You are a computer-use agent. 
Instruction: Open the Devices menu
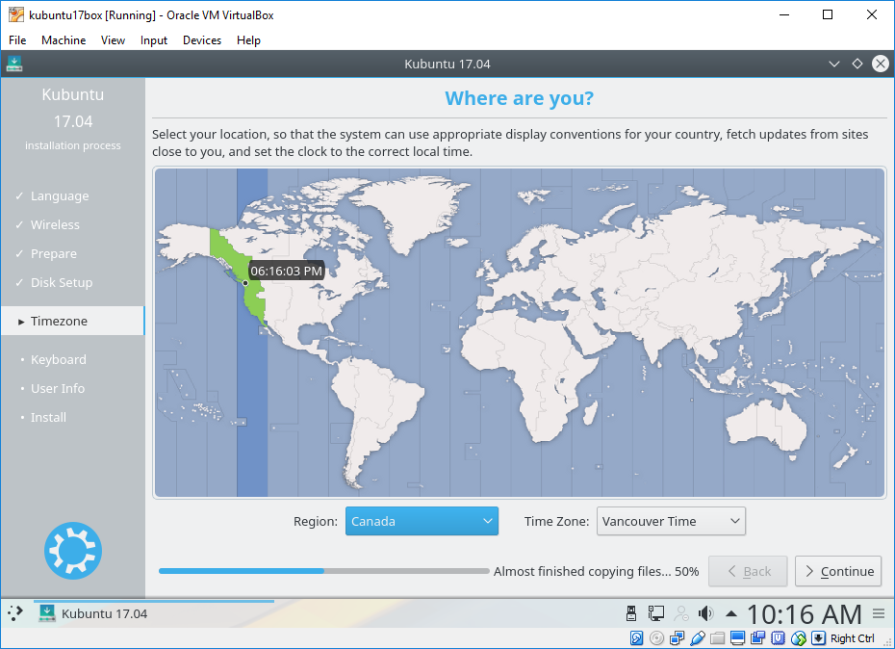[201, 40]
